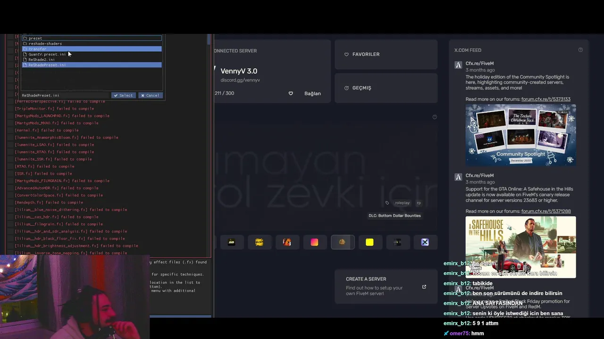Viewport: 604px width, 339px height.
Task: Click Rendepth.fx error line
Action: (x=49, y=202)
